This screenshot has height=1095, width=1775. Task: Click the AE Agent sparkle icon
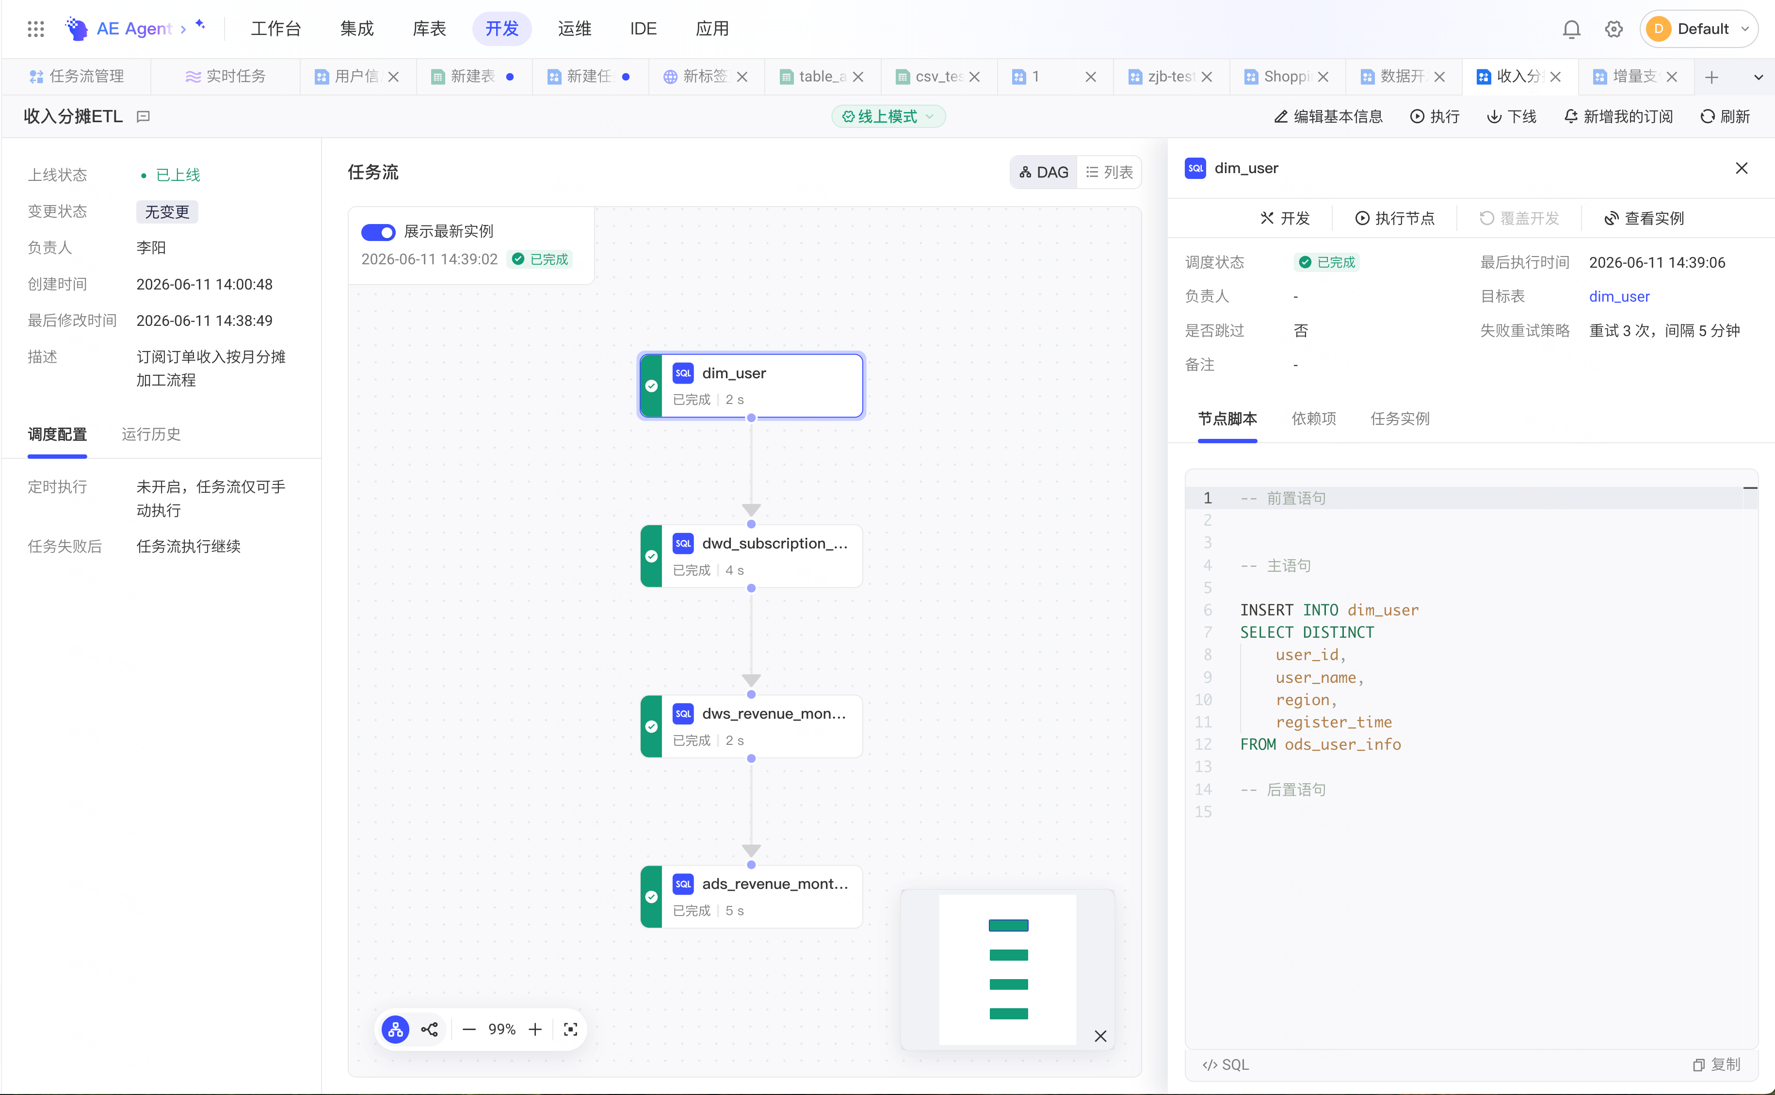[x=201, y=25]
